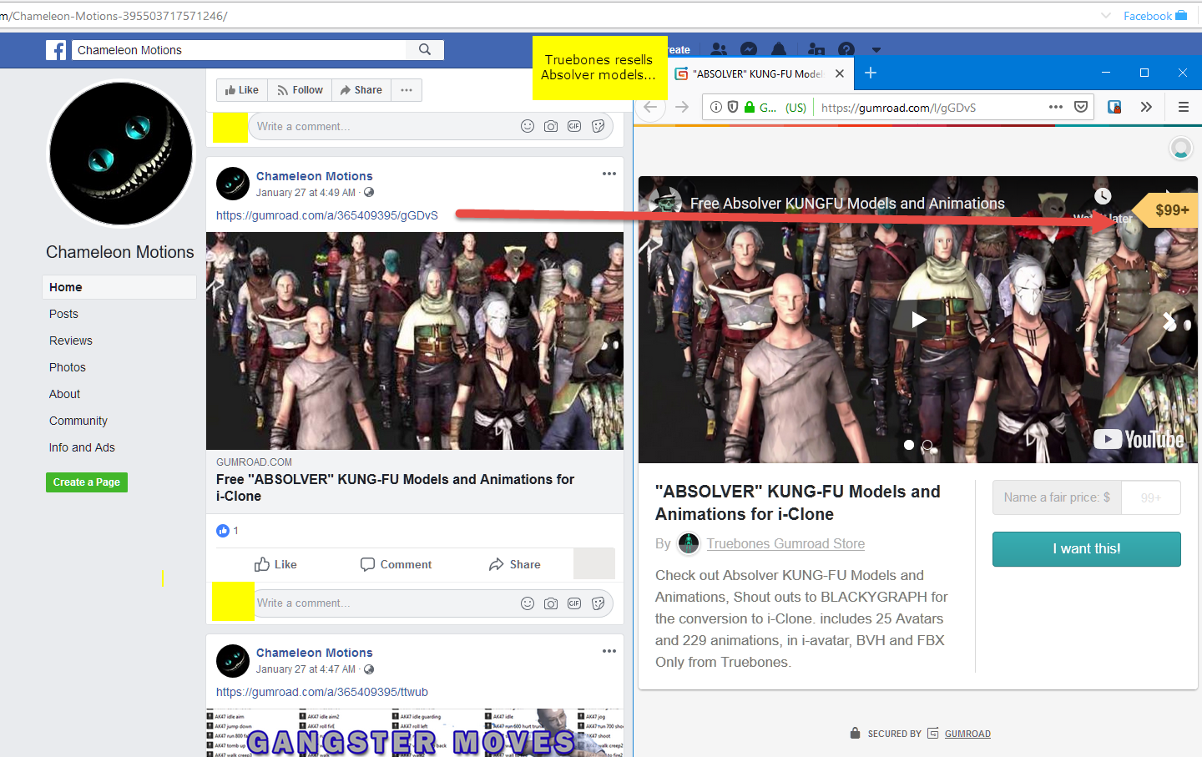Go forward in Firefox window
This screenshot has height=757, width=1202.
[682, 107]
